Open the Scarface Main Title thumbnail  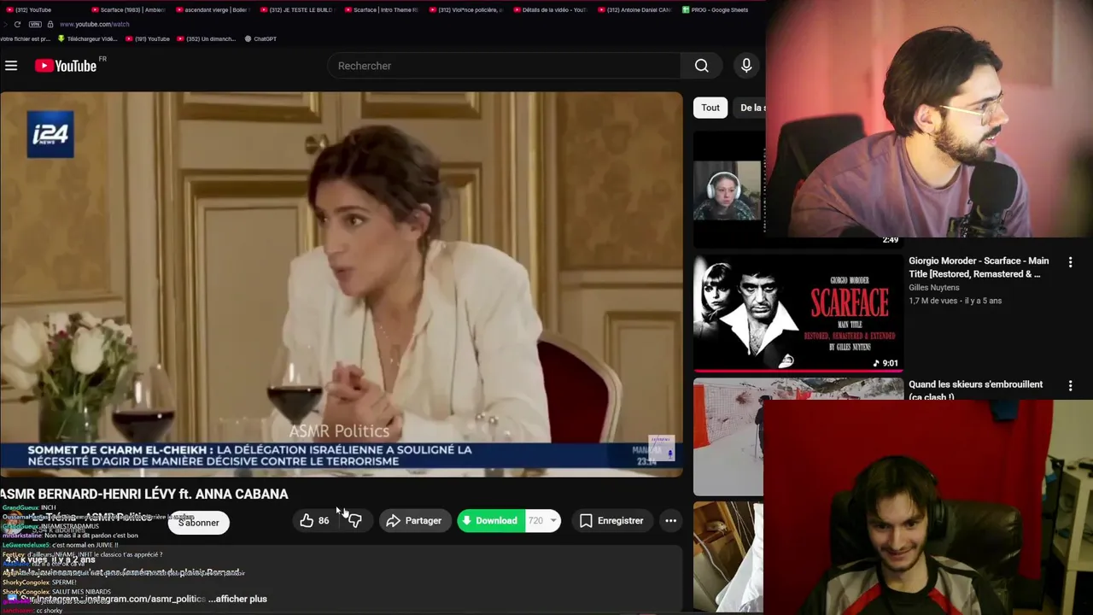(798, 313)
